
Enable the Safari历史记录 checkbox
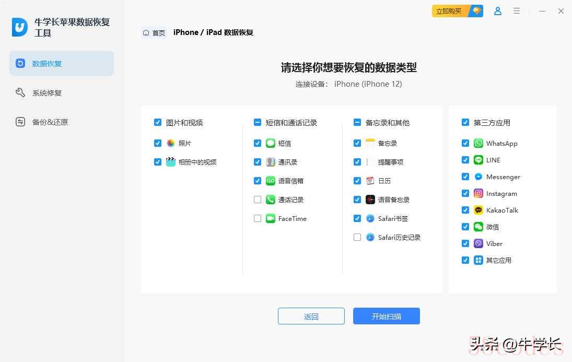coord(357,237)
